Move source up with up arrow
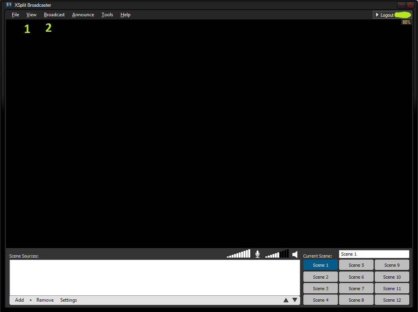The width and height of the screenshot is (418, 312). pyautogui.click(x=286, y=300)
